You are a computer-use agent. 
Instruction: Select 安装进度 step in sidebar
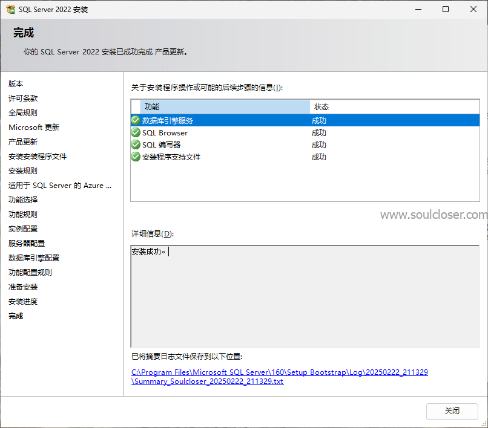click(23, 302)
